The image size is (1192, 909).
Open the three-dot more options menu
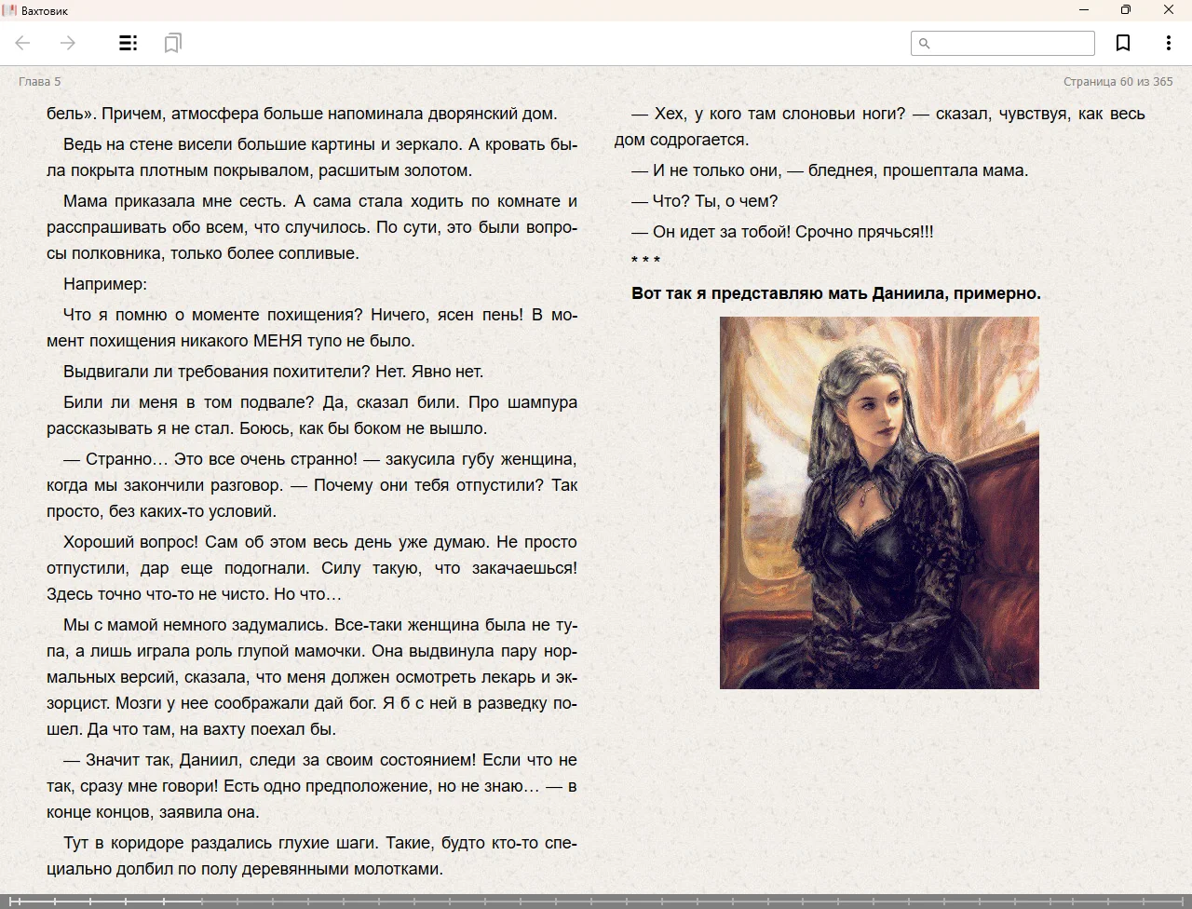coord(1168,43)
